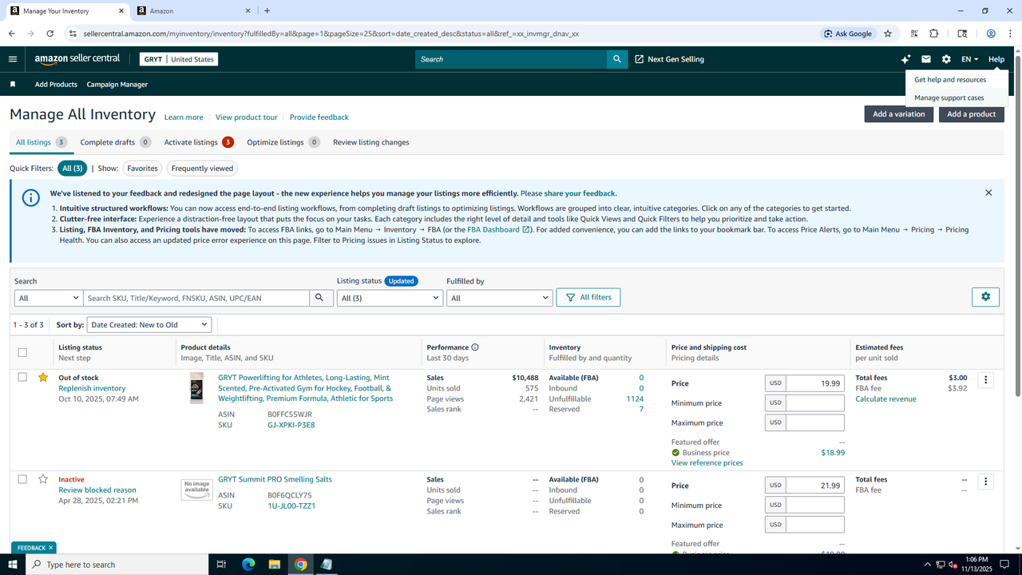1022x575 pixels.
Task: Open the mail messages icon
Action: (x=926, y=59)
